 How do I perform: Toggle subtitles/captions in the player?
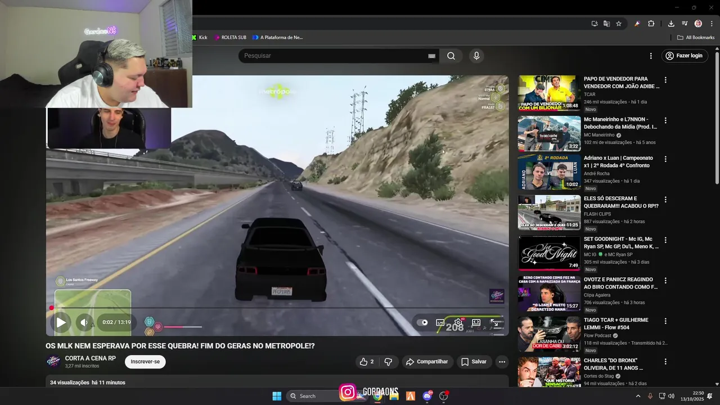pos(440,322)
